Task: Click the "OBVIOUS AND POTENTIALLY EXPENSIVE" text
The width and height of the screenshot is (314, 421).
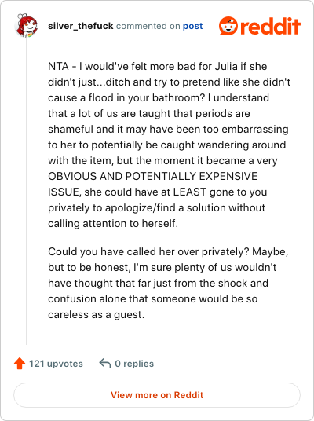Action: (153, 176)
